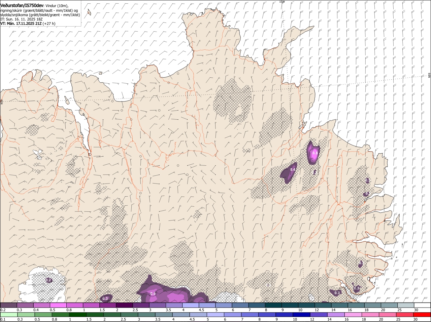This screenshot has height=322, width=431.
Task: Pick the darkest green 1–1.5 lower legend swatch
Action: [x=78, y=315]
